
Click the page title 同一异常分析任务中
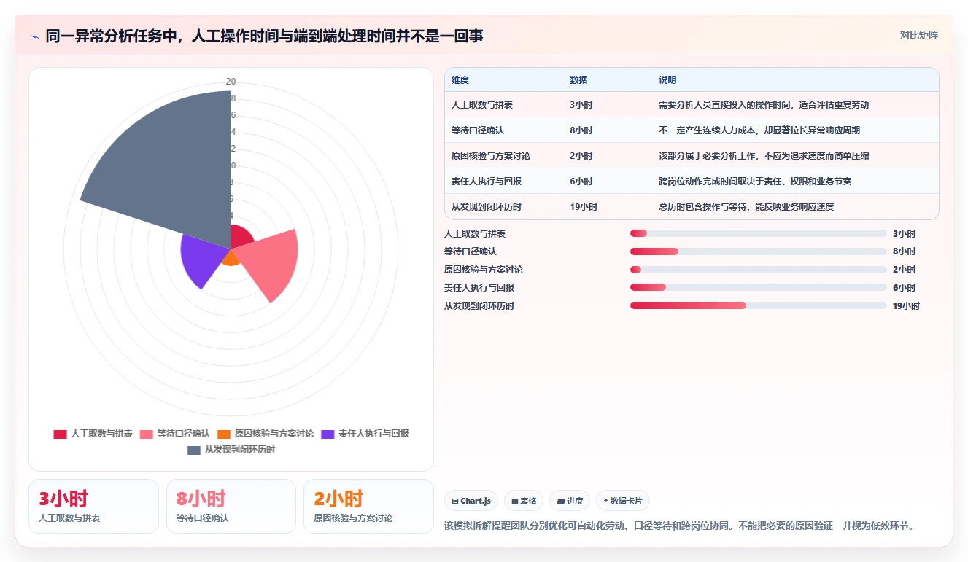264,36
